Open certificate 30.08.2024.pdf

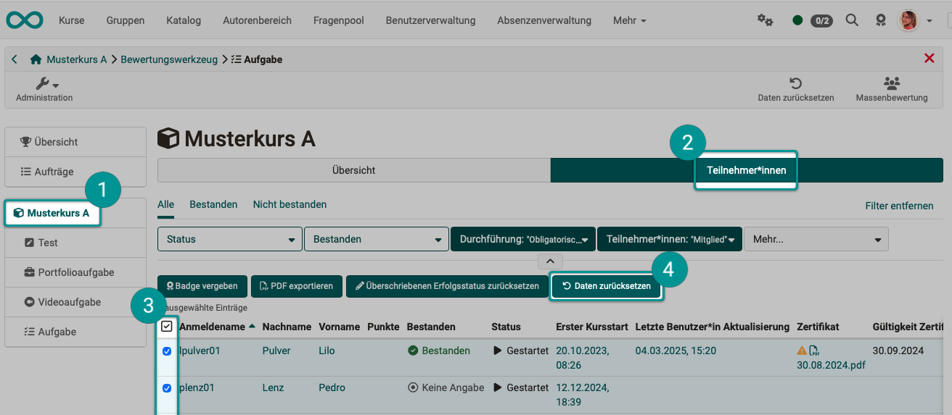(831, 365)
